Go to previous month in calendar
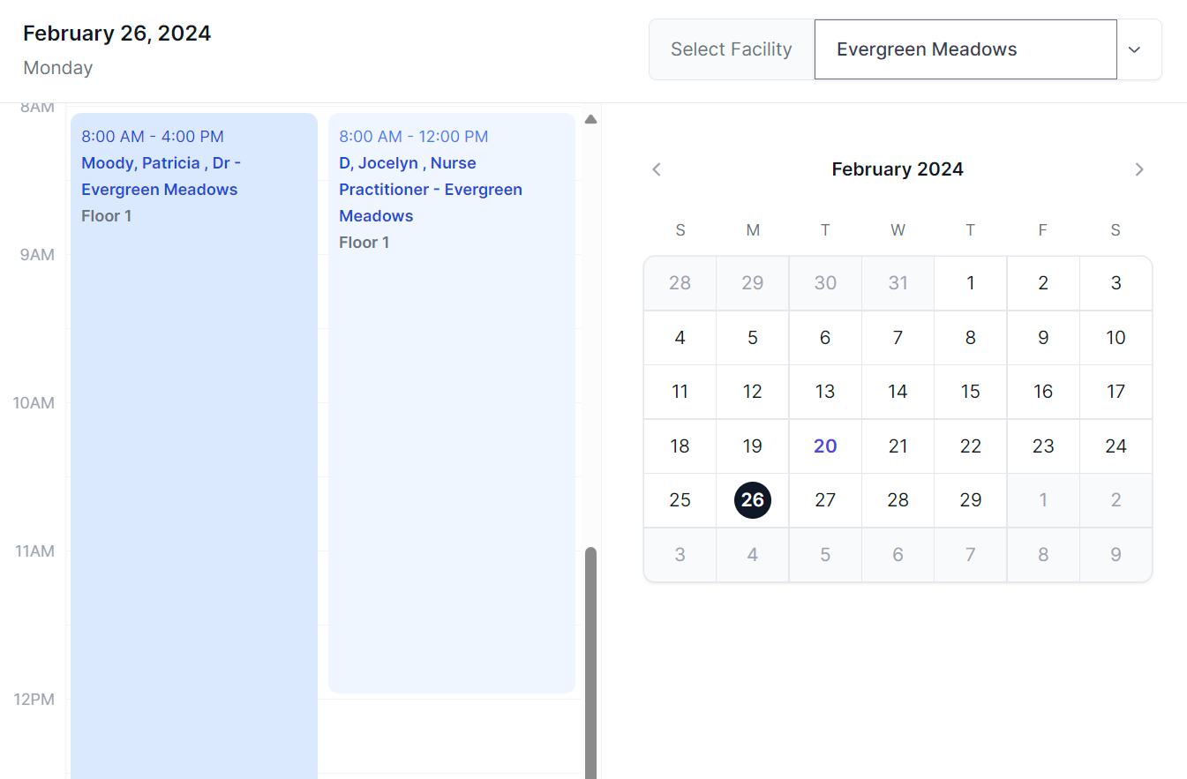Screen dimensions: 1187x779 [x=657, y=169]
